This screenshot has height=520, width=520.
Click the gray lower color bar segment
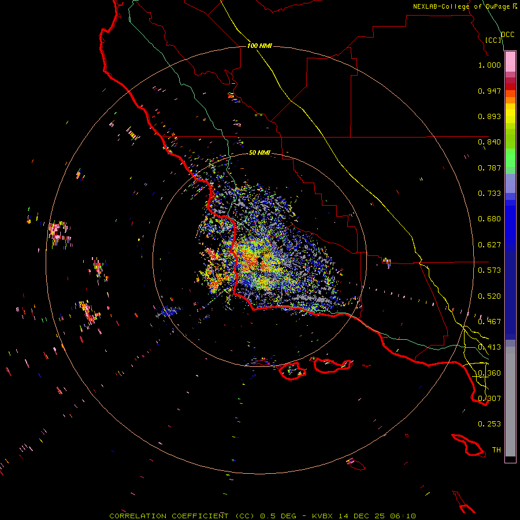[x=510, y=402]
